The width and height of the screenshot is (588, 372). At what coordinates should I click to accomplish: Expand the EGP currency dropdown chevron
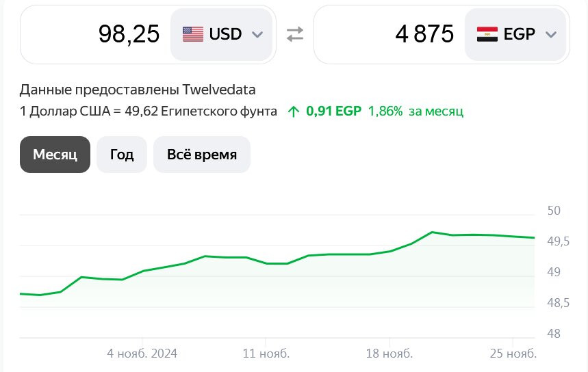point(550,34)
